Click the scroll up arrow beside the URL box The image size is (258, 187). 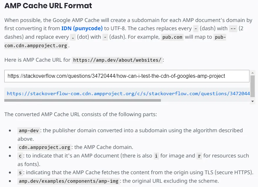[x=253, y=72]
